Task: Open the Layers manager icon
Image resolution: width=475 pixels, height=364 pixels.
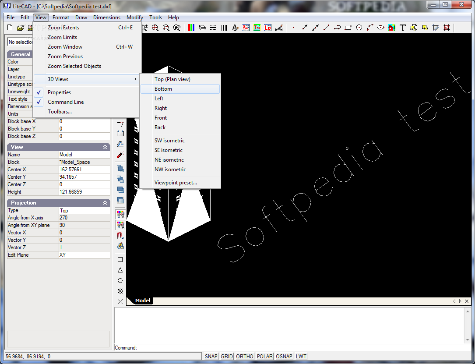Action: 202,28
